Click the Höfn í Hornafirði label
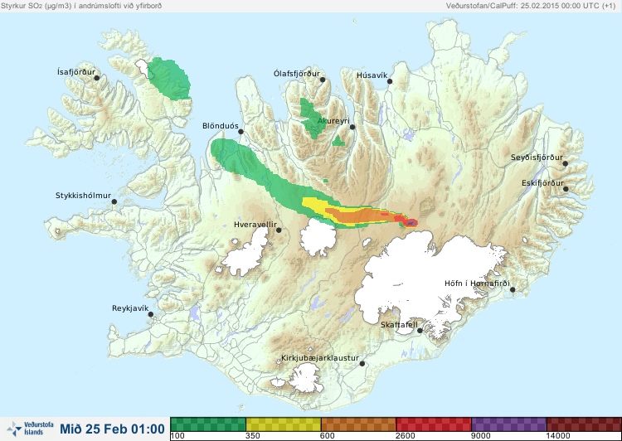This screenshot has height=441, width=622. pyautogui.click(x=477, y=283)
